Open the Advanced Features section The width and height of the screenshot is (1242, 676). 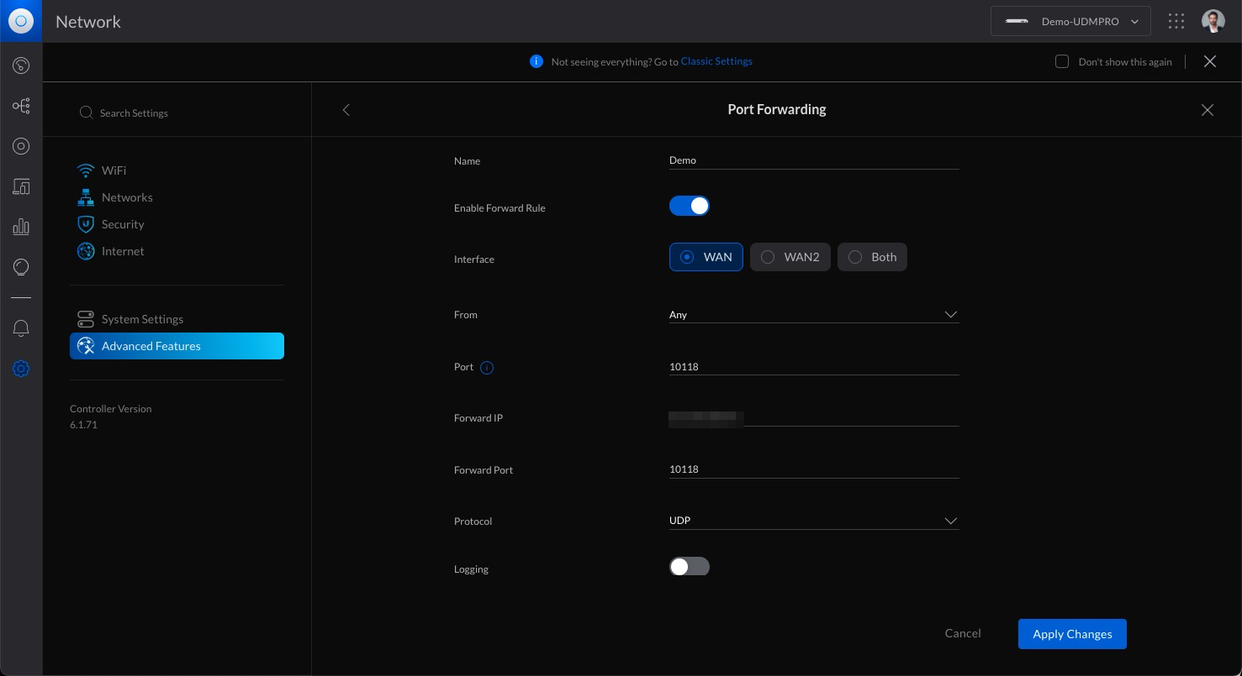[x=177, y=346]
